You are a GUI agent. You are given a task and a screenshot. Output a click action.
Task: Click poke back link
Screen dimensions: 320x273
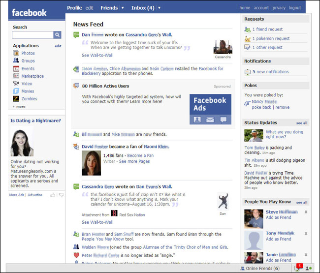[261, 107]
